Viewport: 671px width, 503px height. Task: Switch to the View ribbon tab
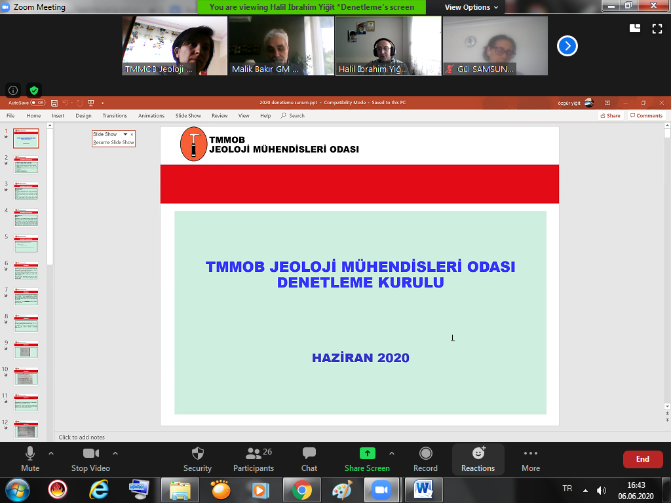coord(244,116)
